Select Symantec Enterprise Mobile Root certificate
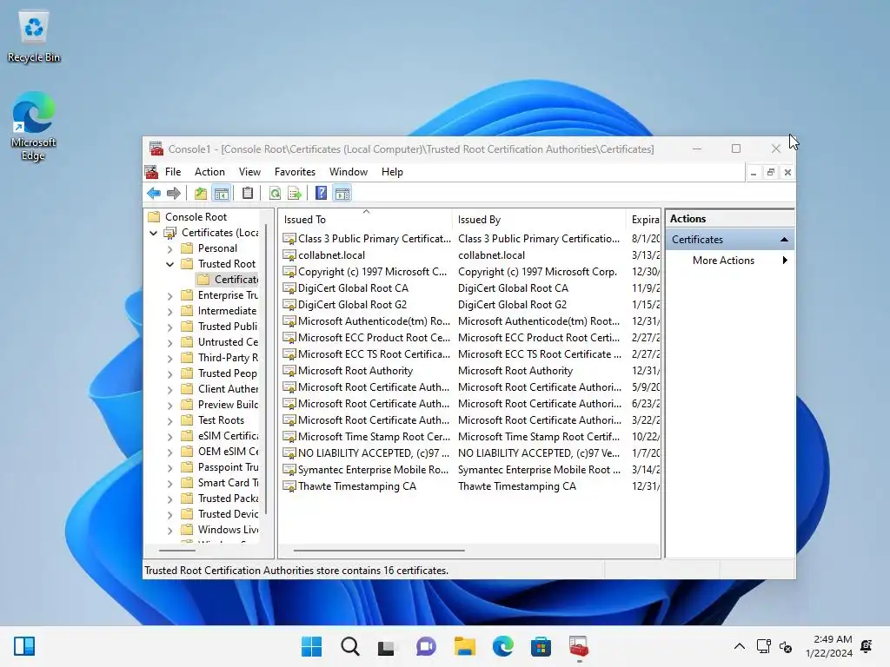The width and height of the screenshot is (890, 667). [373, 470]
